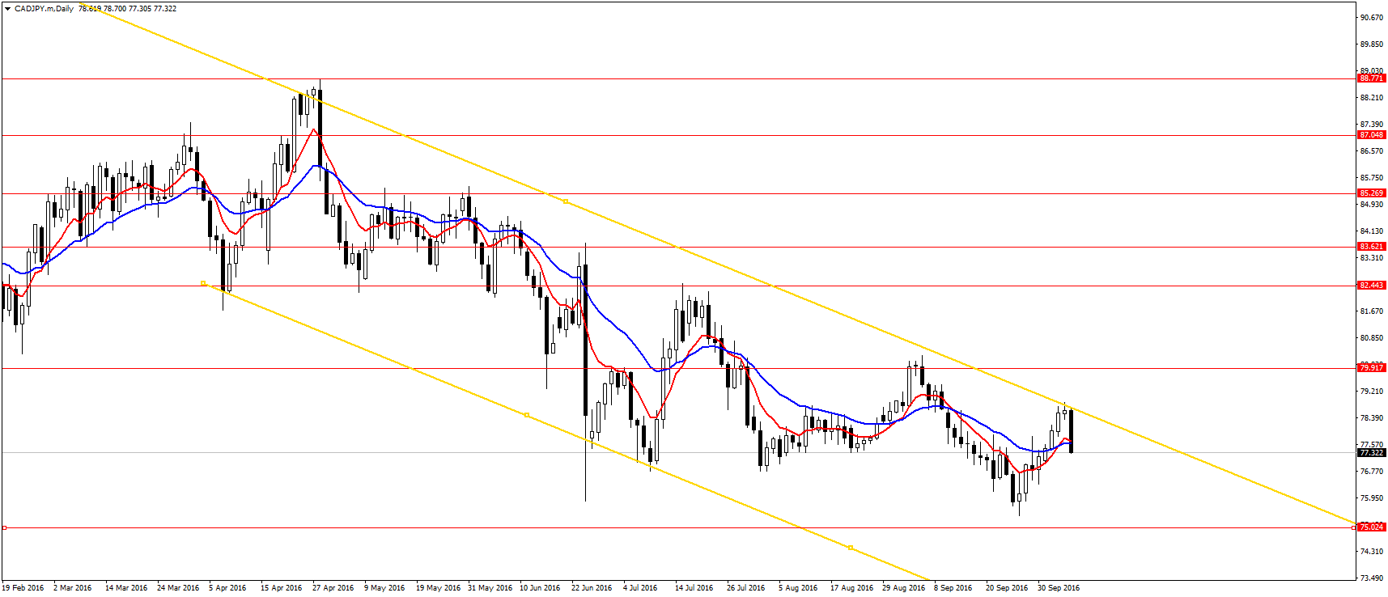Click the 75.950 price scale value

tap(1372, 498)
